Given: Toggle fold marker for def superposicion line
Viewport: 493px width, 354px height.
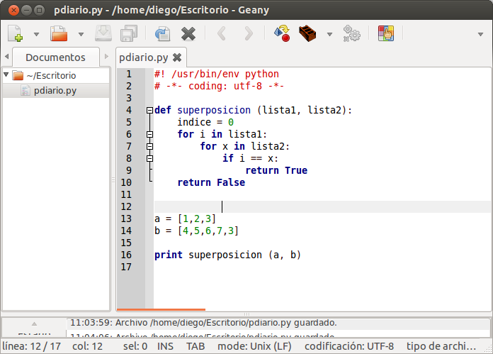Looking at the screenshot, I should [x=149, y=110].
